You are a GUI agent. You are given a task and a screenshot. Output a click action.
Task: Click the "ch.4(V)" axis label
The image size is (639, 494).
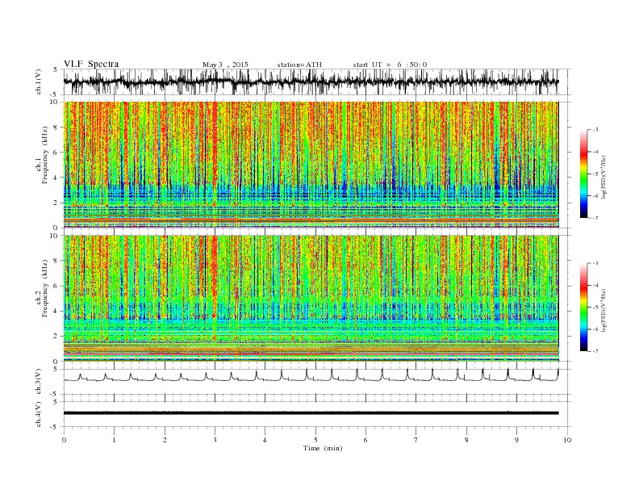click(39, 415)
